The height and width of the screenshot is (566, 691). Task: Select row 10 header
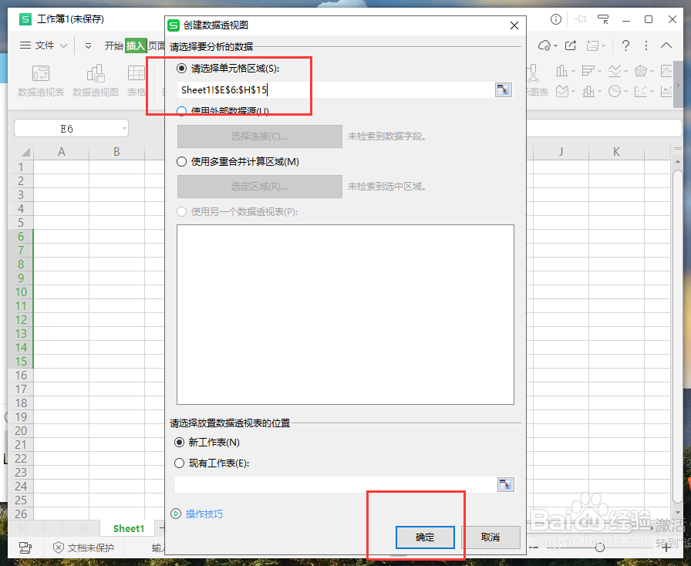pyautogui.click(x=21, y=291)
